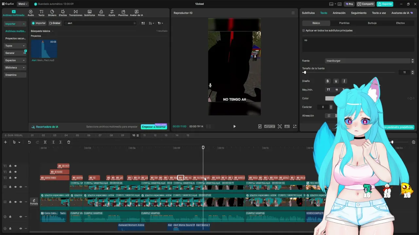Viewport: 419px width, 235px height.
Task: Zoom the timeline using the magnifier icon
Action: 413,142
